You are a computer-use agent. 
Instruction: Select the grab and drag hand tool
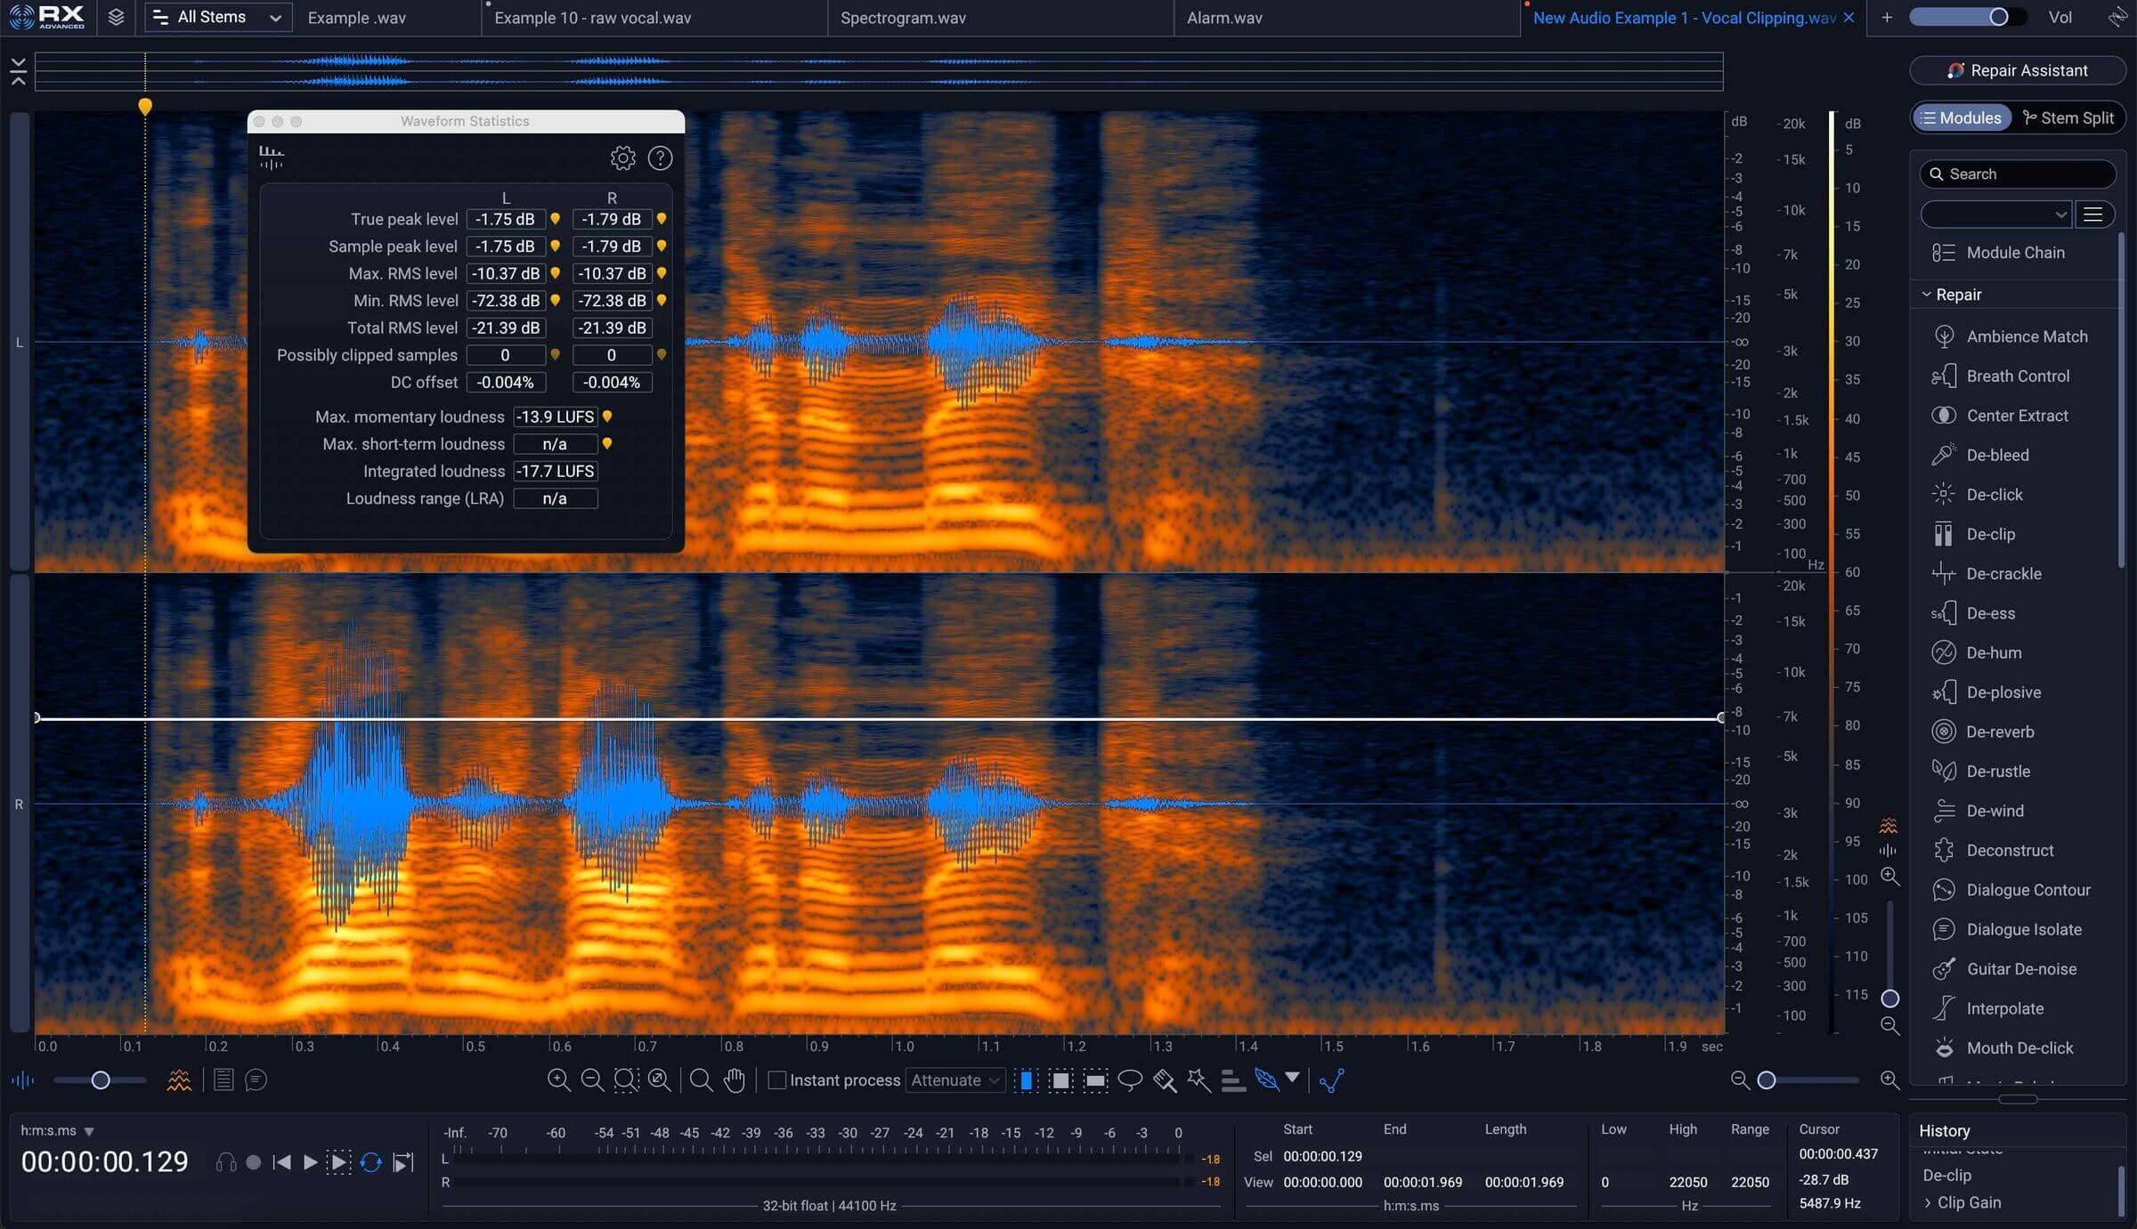(734, 1080)
